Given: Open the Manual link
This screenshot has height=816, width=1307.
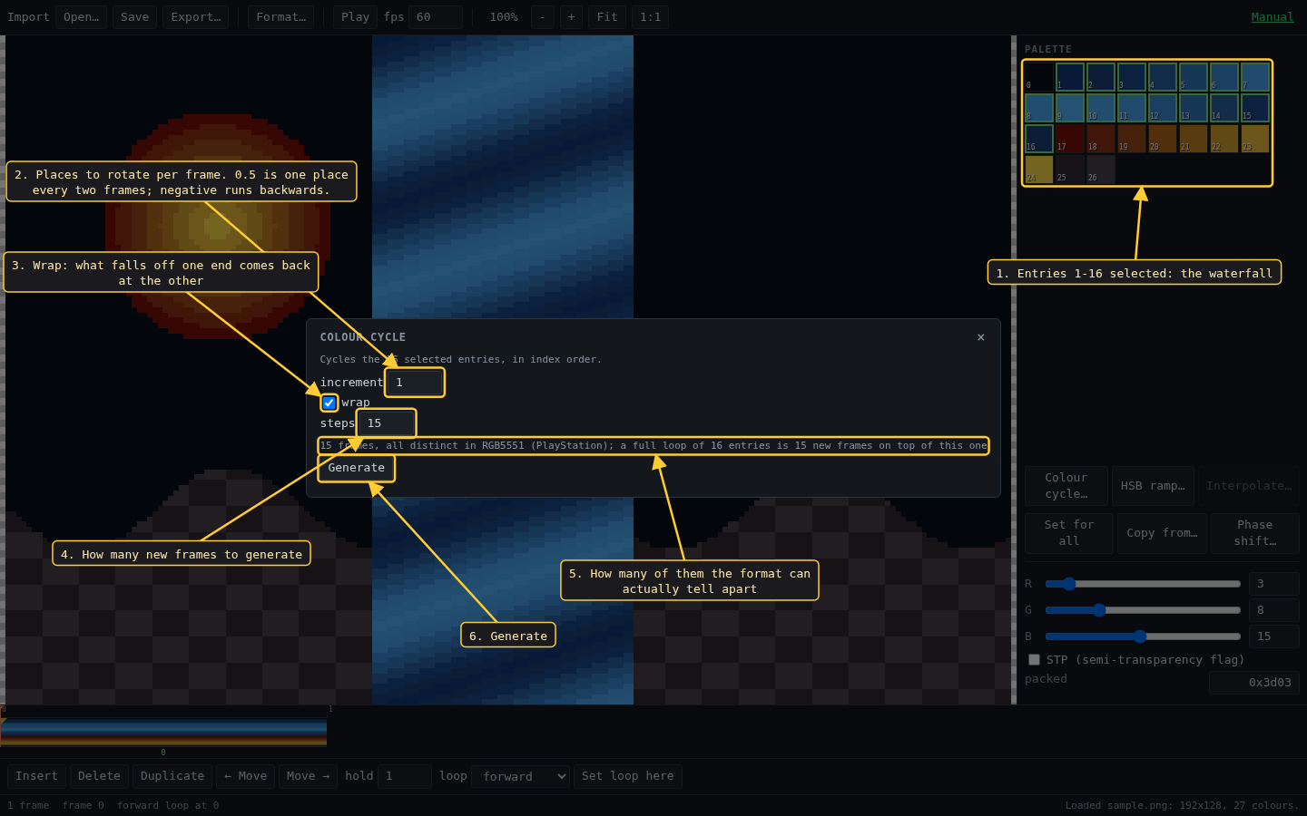Looking at the screenshot, I should pos(1273,17).
